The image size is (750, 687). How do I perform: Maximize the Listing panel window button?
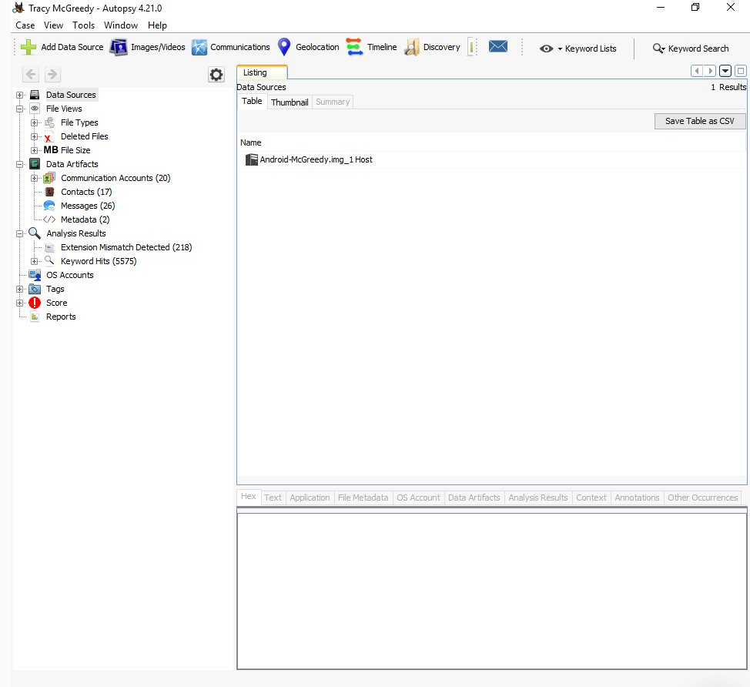coord(741,71)
